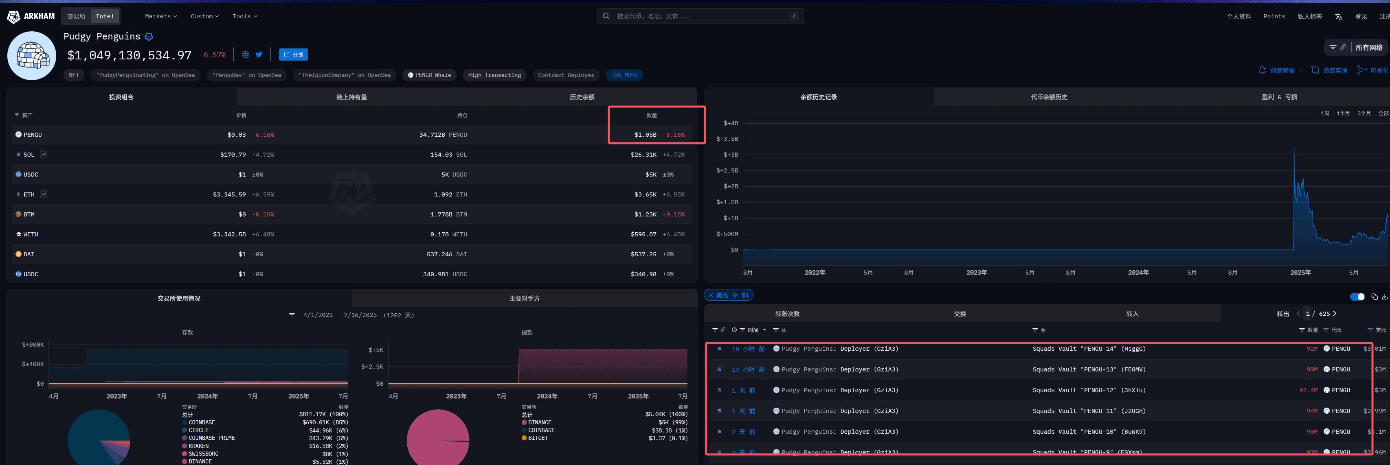Open the Points link
The height and width of the screenshot is (465, 1390).
[x=1274, y=16]
